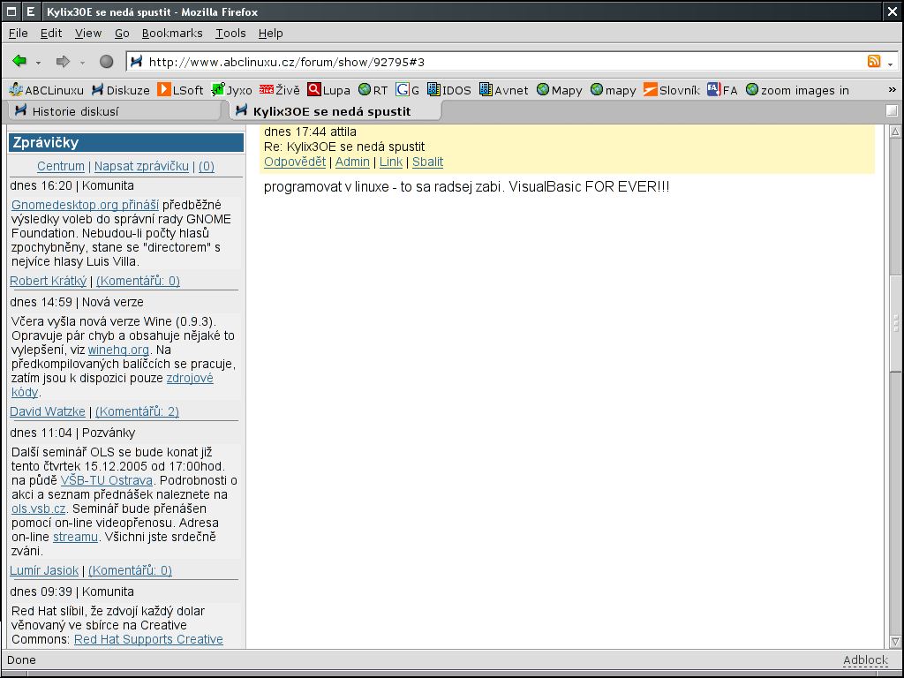The width and height of the screenshot is (904, 678).
Task: Open the RT bookmark
Action: tap(373, 90)
